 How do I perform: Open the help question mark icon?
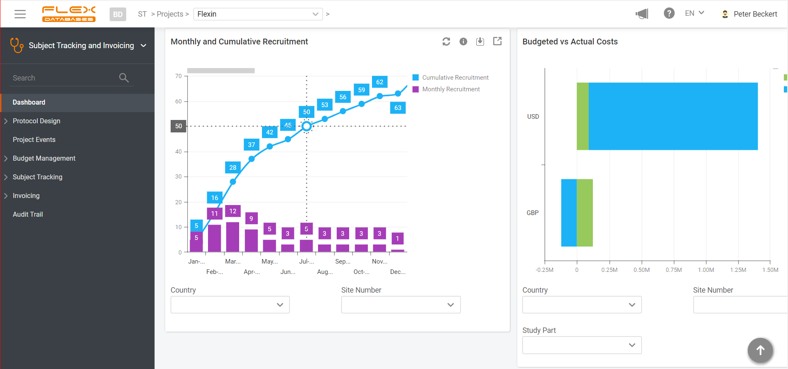click(x=669, y=14)
